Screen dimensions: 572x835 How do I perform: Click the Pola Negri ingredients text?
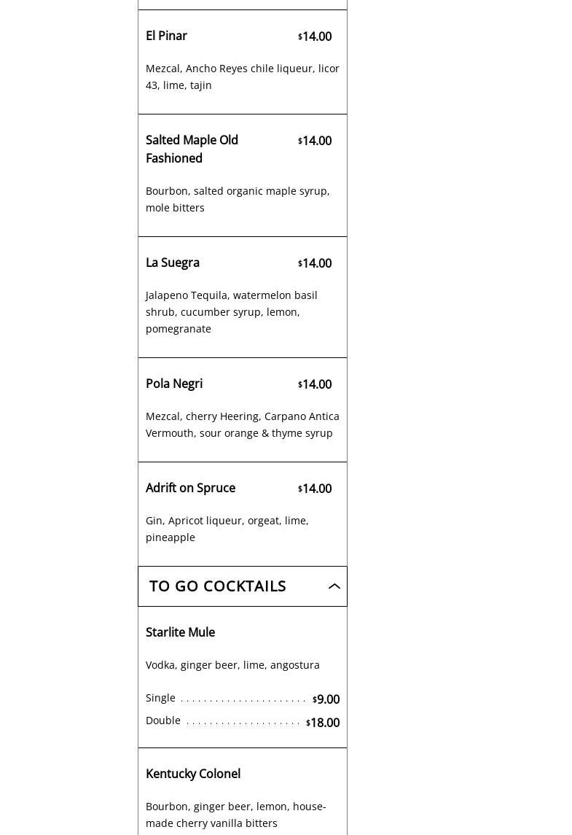click(x=242, y=424)
